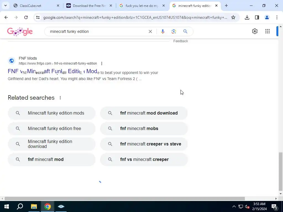Show hidden system tray icons
Image resolution: width=283 pixels, height=212 pixels.
pyautogui.click(x=234, y=206)
